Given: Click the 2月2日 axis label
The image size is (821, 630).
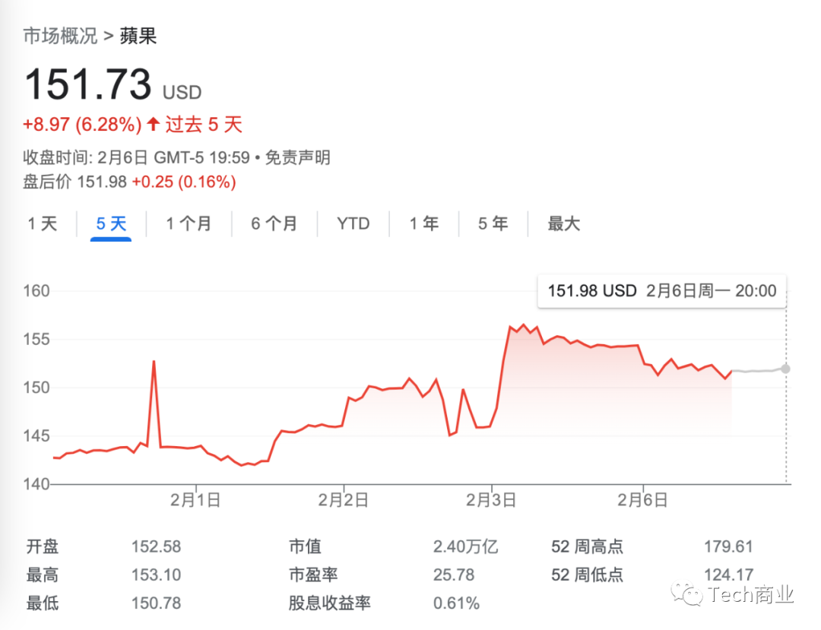Looking at the screenshot, I should [x=344, y=500].
